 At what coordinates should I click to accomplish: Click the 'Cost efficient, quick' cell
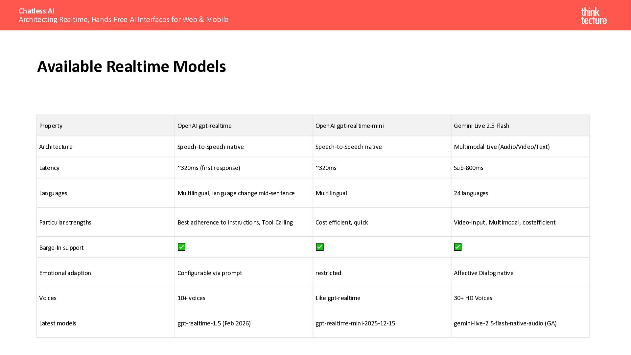point(341,223)
